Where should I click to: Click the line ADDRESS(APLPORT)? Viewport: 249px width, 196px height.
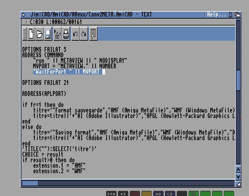44,94
